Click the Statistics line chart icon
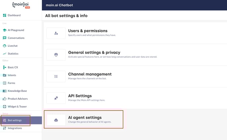The image size is (227, 140). (5, 54)
